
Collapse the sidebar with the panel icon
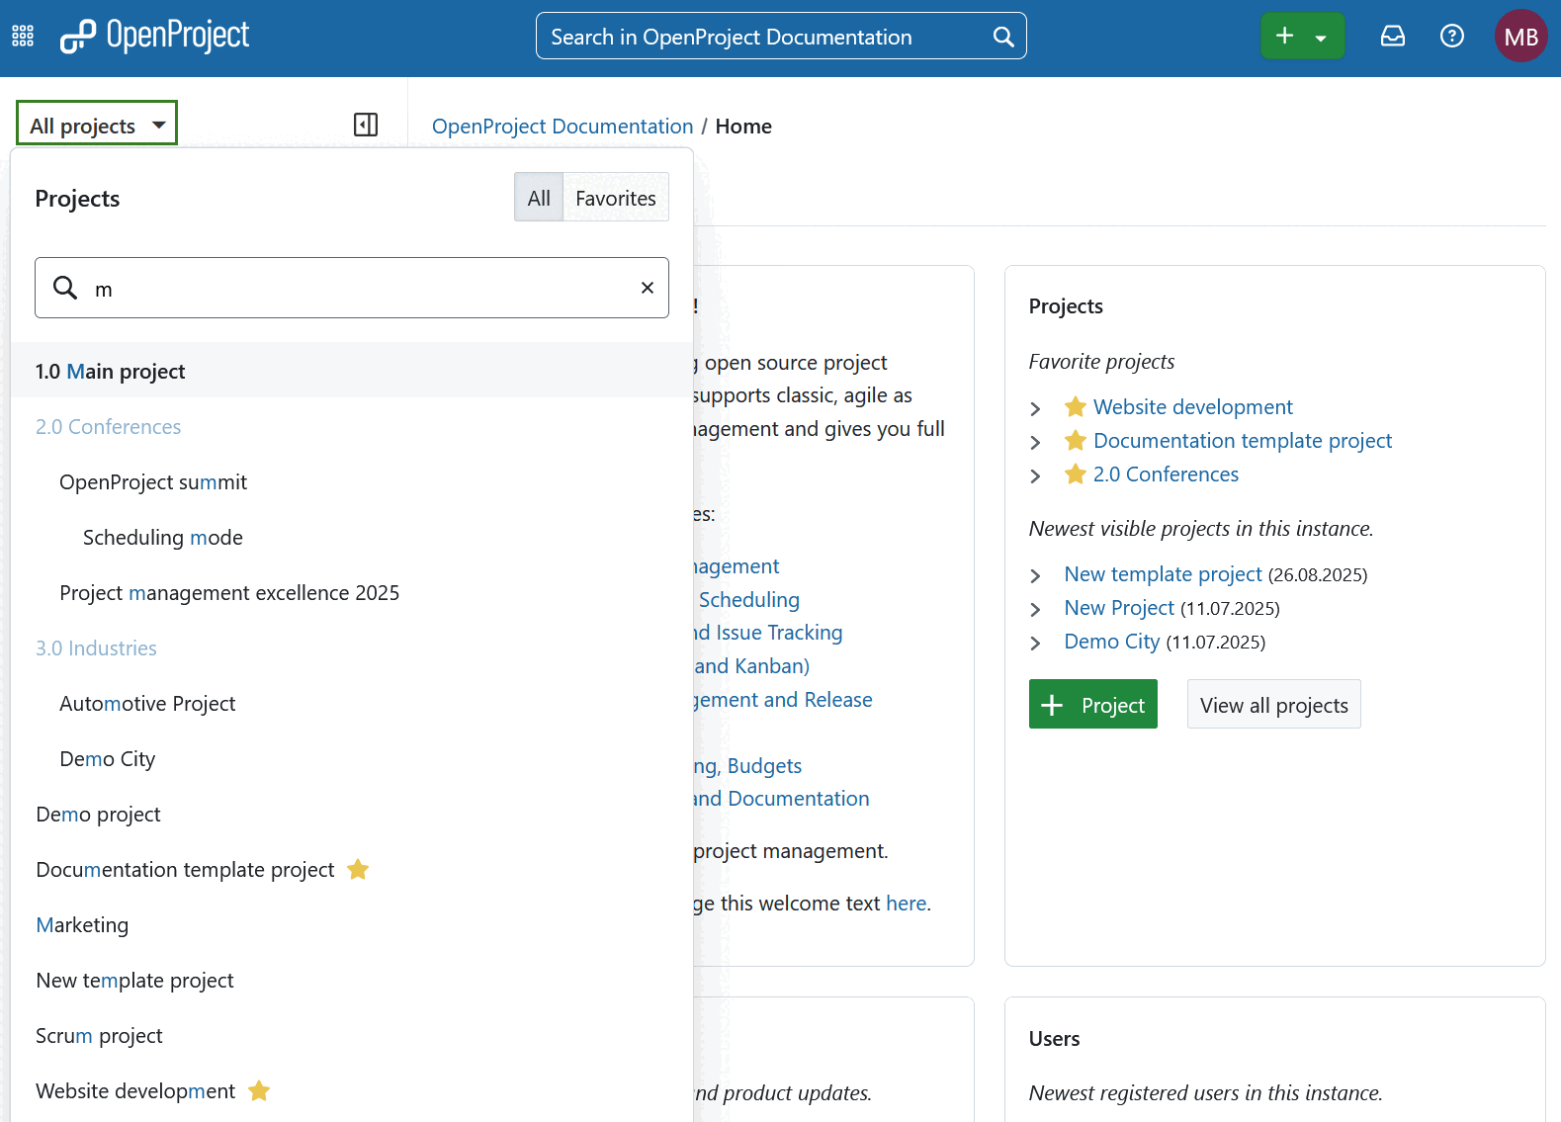(x=366, y=125)
